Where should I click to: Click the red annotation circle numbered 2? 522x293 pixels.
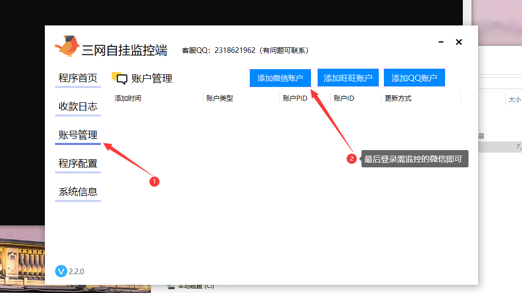(352, 159)
